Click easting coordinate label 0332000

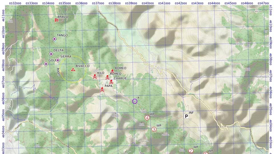point(15,3)
